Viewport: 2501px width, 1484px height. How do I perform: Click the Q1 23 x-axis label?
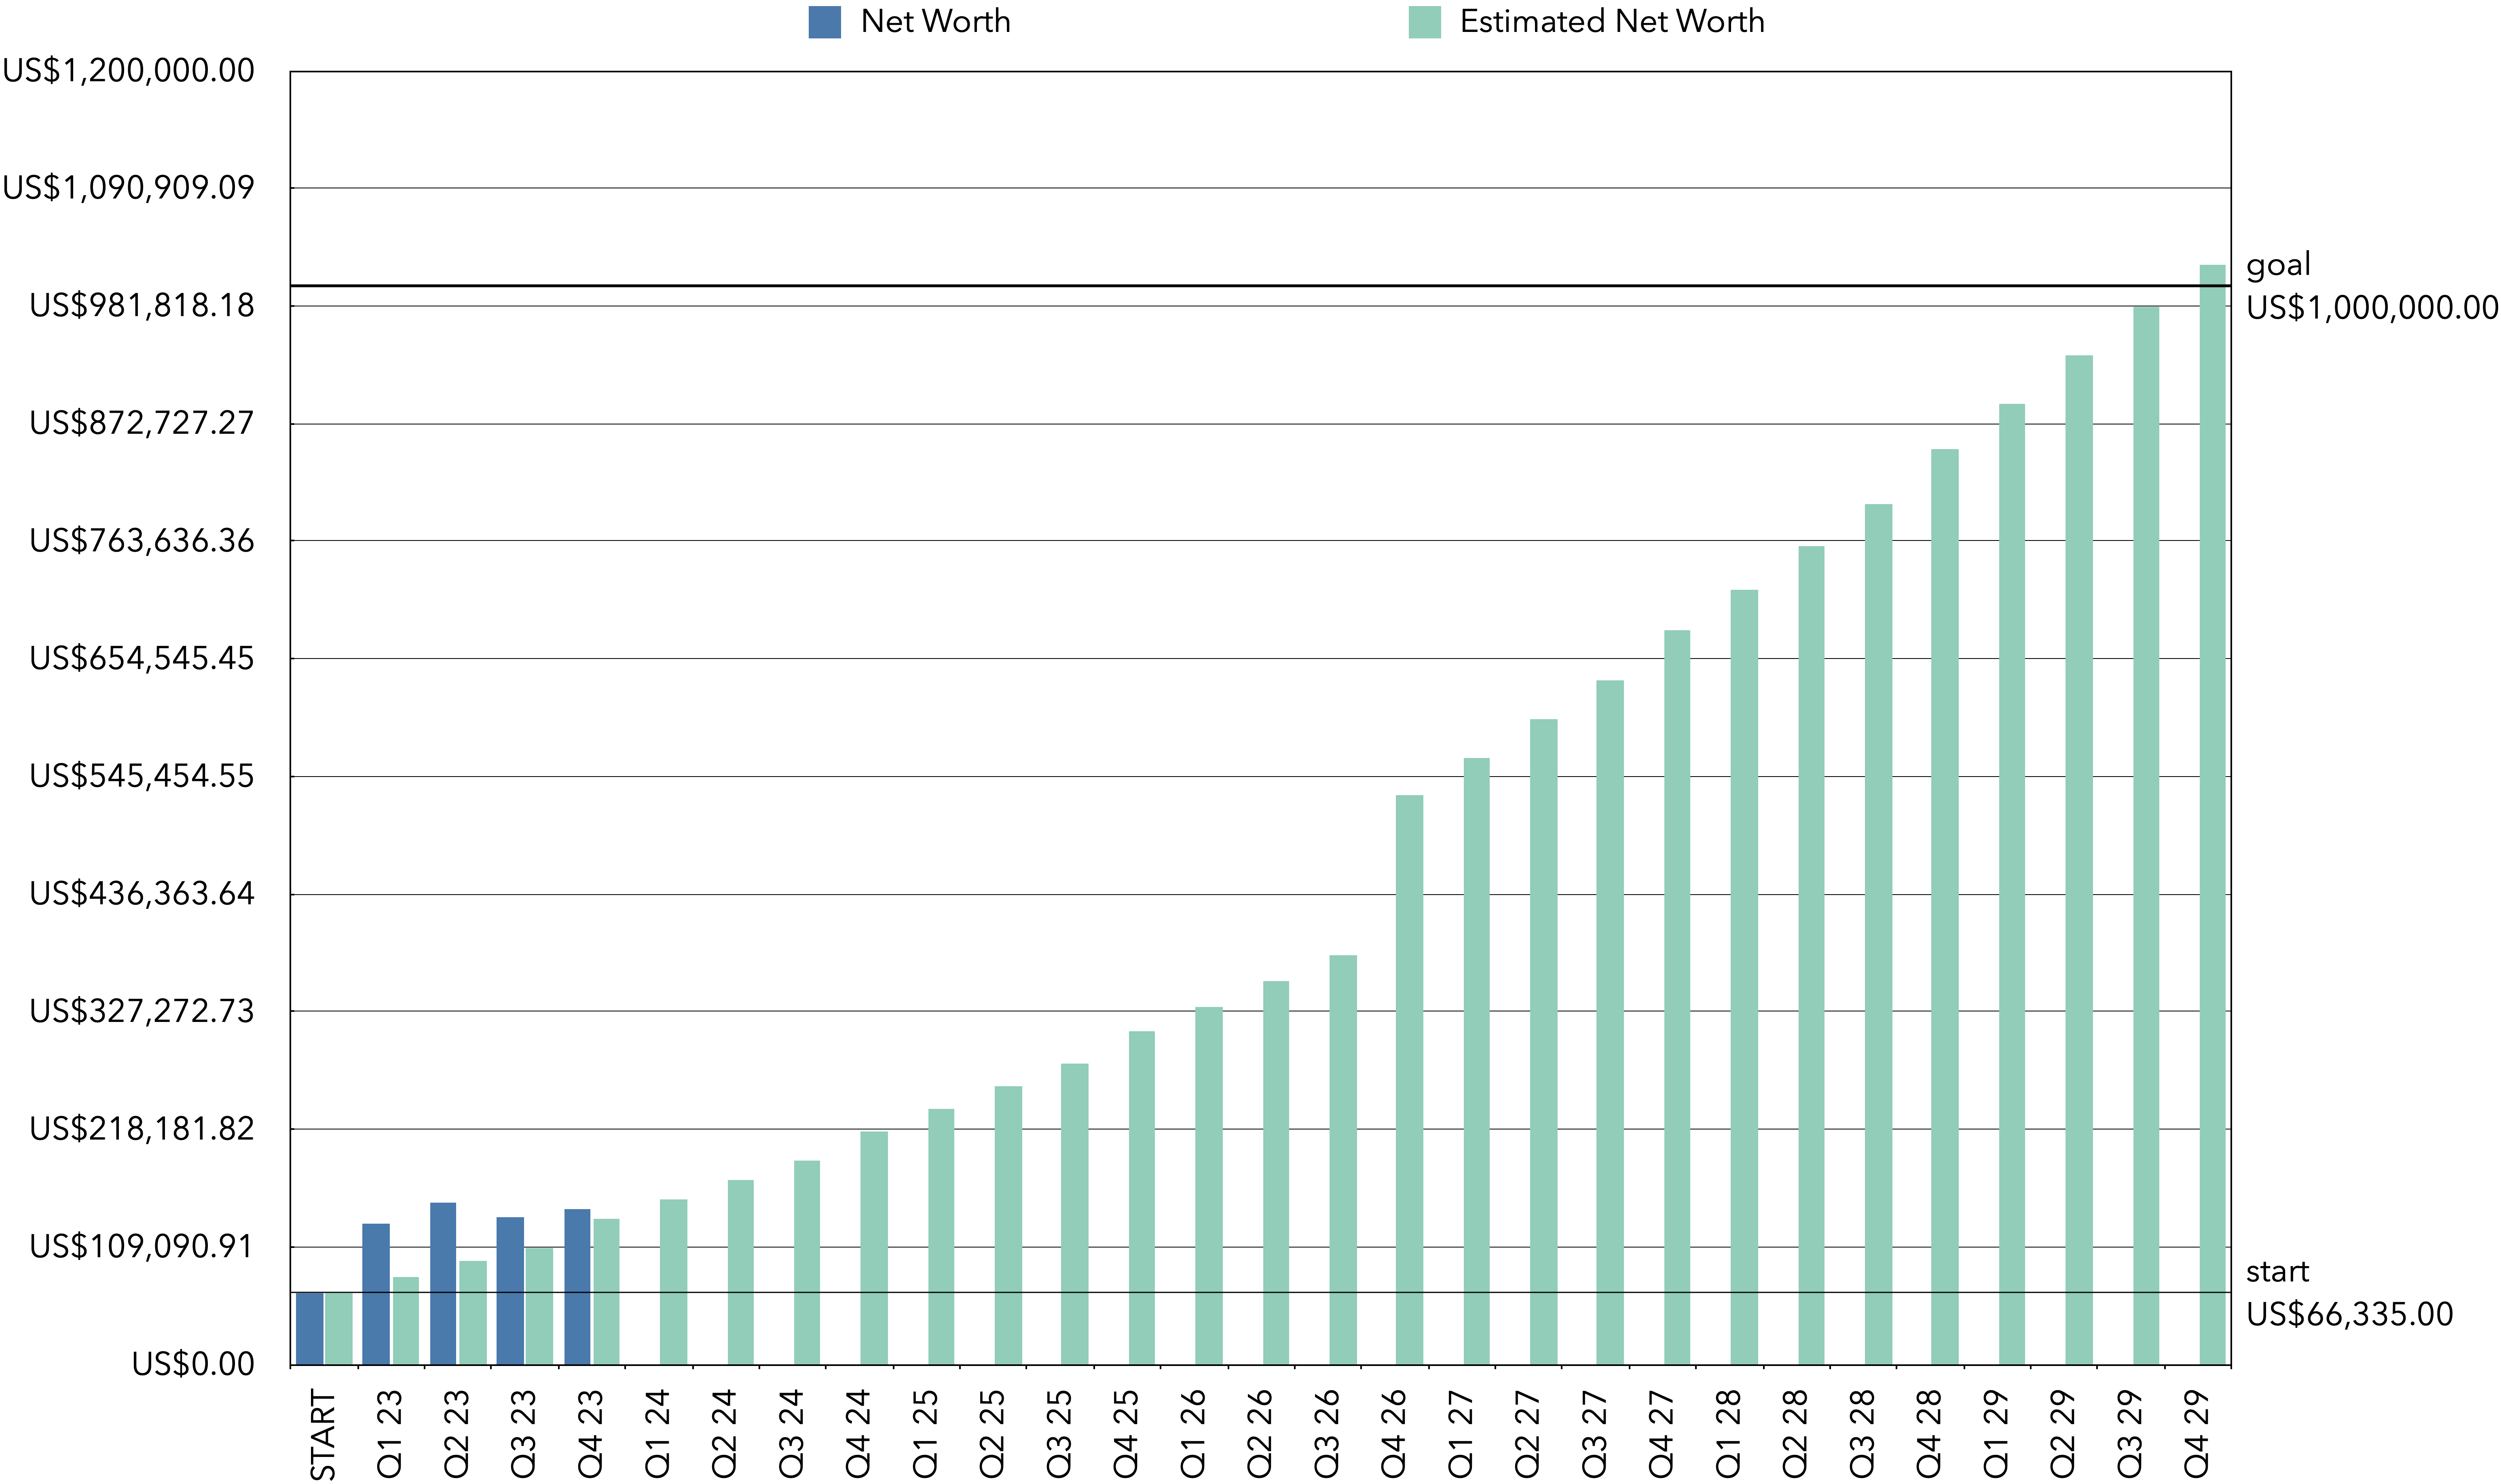[390, 1434]
